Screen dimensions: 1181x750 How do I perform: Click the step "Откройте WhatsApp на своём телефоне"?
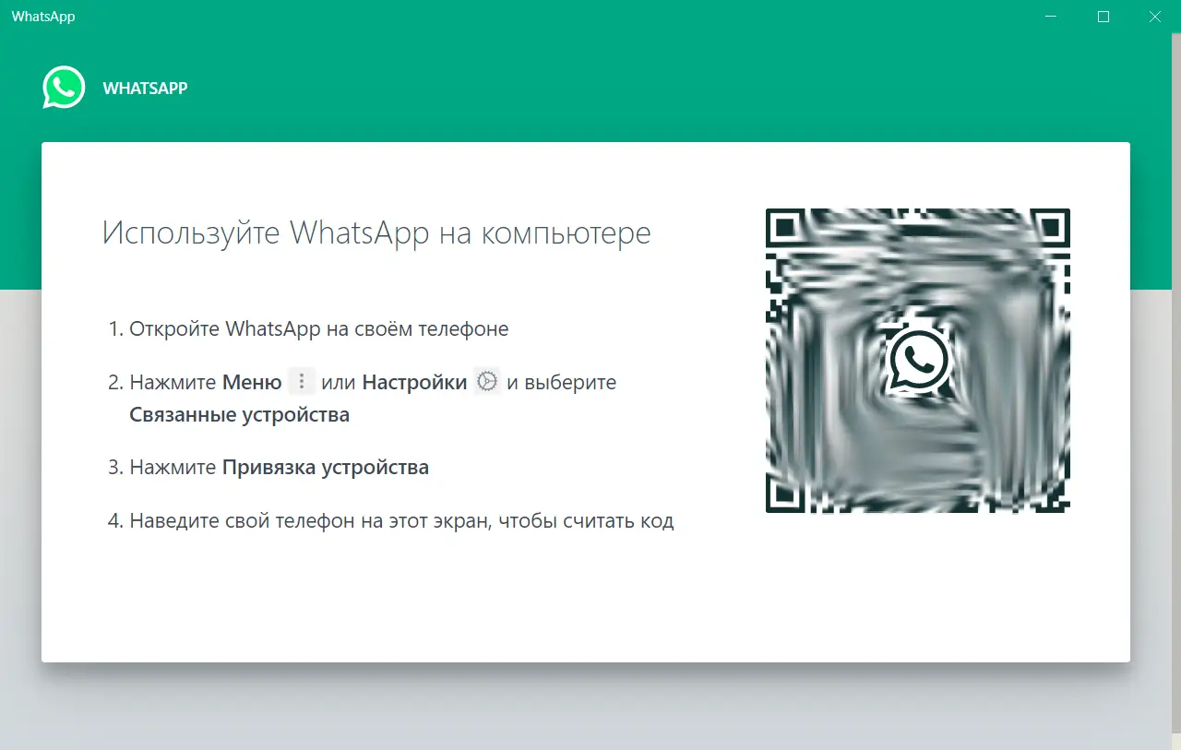pos(319,328)
